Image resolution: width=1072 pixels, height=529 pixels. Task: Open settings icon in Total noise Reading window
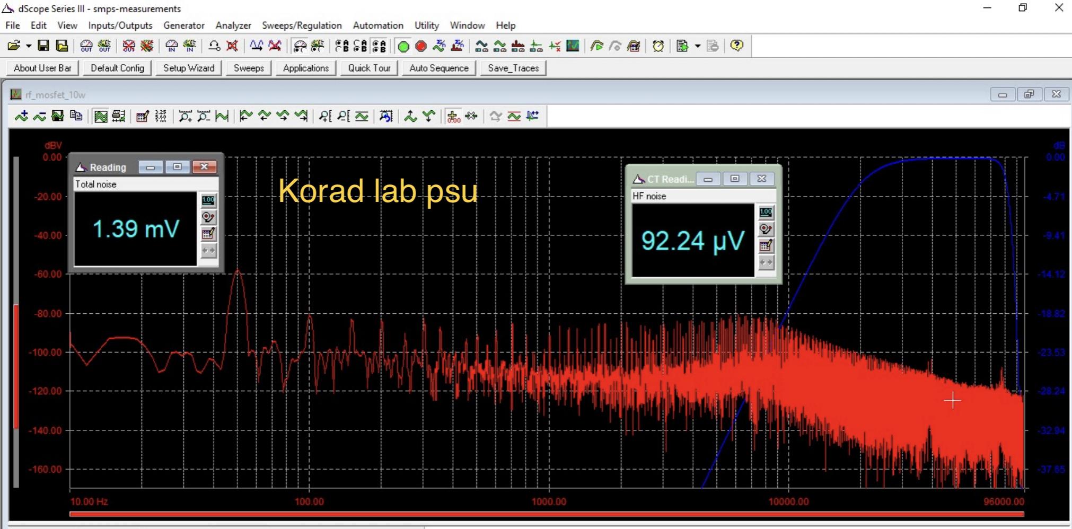208,217
